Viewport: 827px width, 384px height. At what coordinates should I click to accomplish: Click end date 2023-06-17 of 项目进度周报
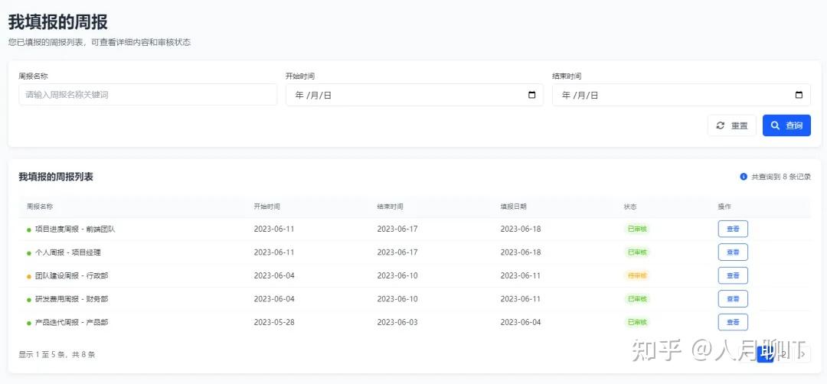(x=397, y=229)
